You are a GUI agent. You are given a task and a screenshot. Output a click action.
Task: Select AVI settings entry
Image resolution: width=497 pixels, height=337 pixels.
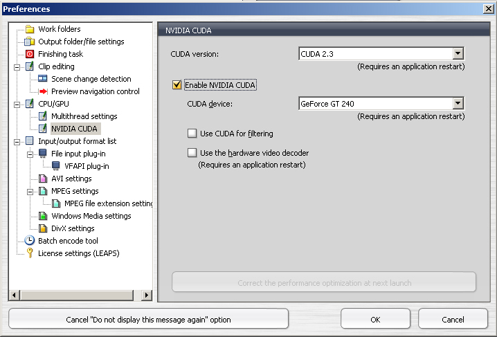click(71, 179)
